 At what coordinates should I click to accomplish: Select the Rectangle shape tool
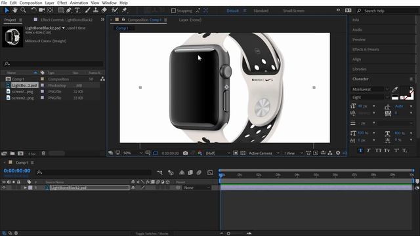pos(61,10)
